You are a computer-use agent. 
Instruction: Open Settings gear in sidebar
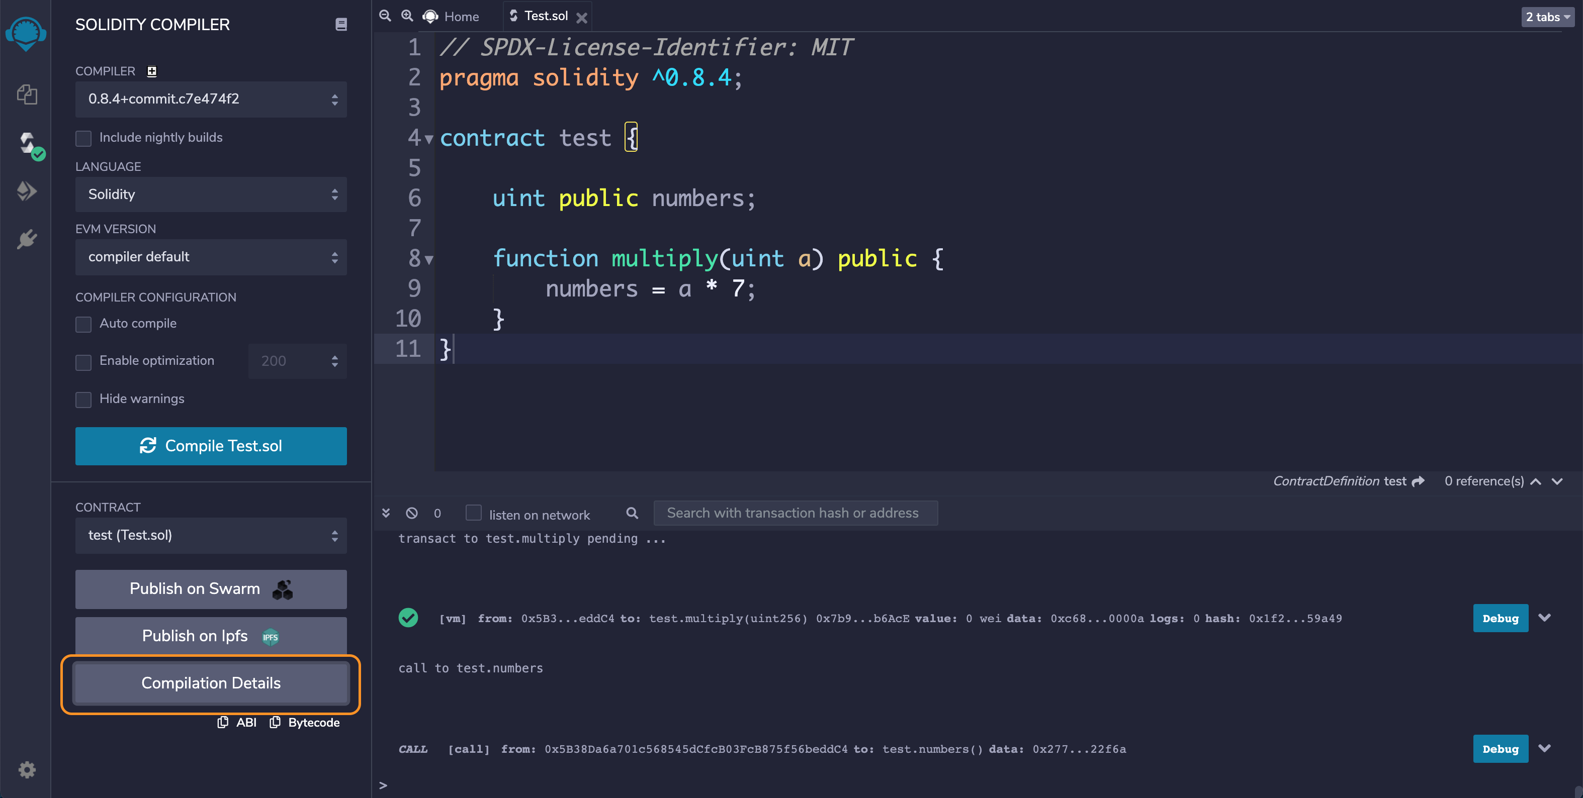tap(27, 769)
